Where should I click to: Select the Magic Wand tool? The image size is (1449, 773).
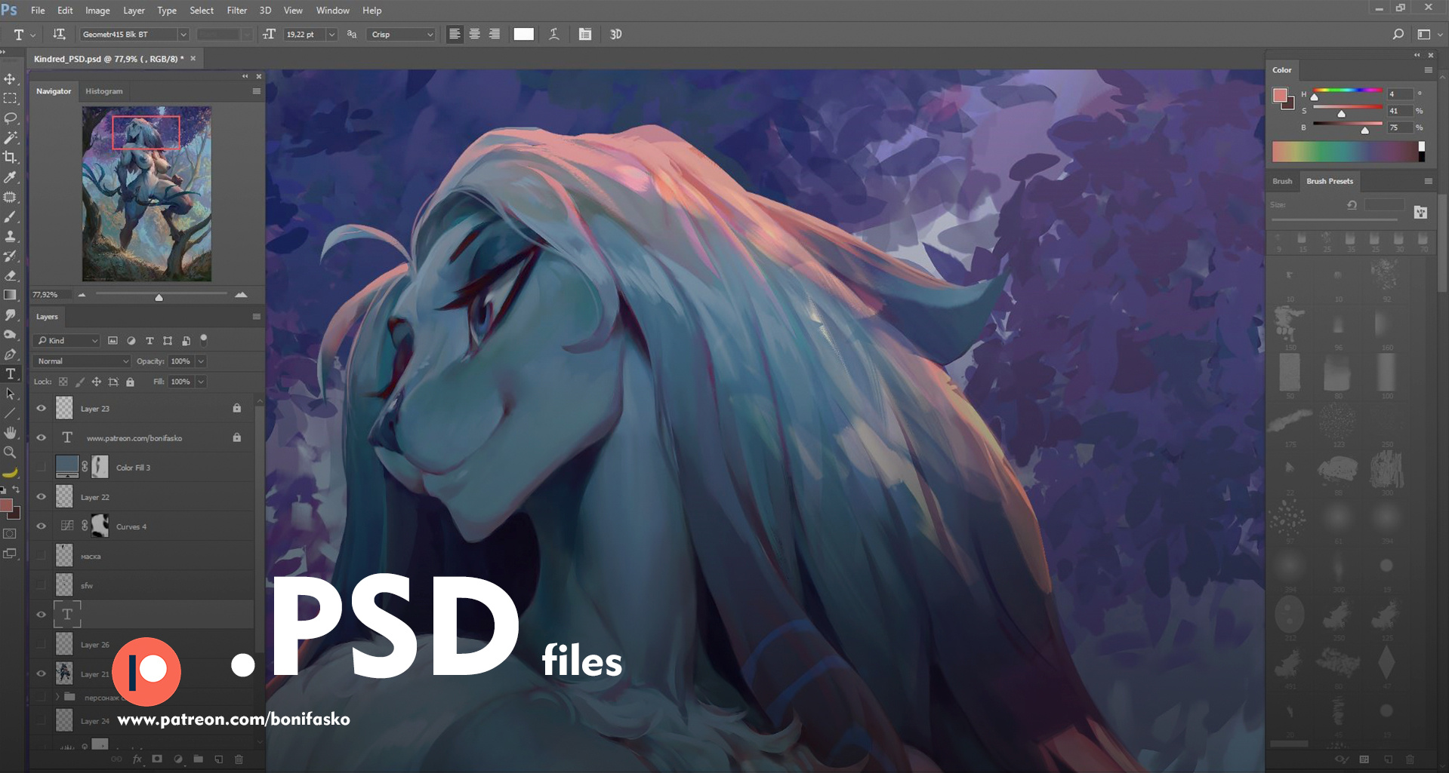pyautogui.click(x=11, y=137)
